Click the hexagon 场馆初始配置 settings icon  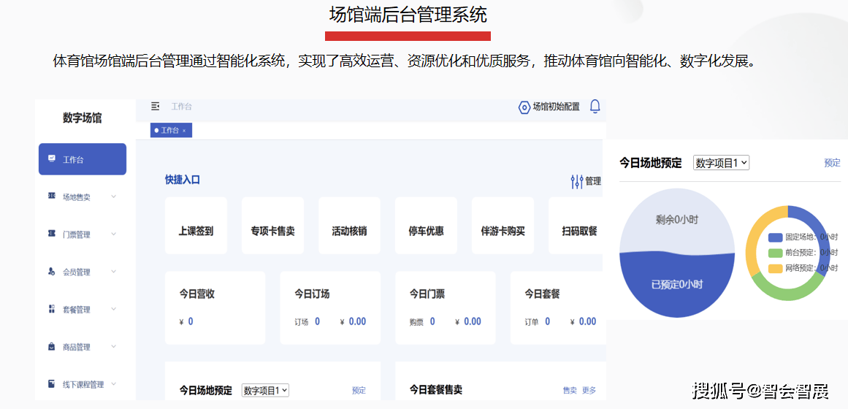(x=524, y=107)
